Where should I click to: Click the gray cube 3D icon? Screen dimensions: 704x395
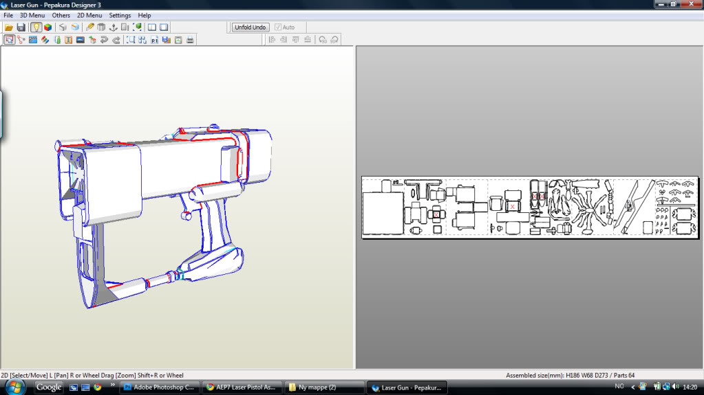[x=63, y=27]
